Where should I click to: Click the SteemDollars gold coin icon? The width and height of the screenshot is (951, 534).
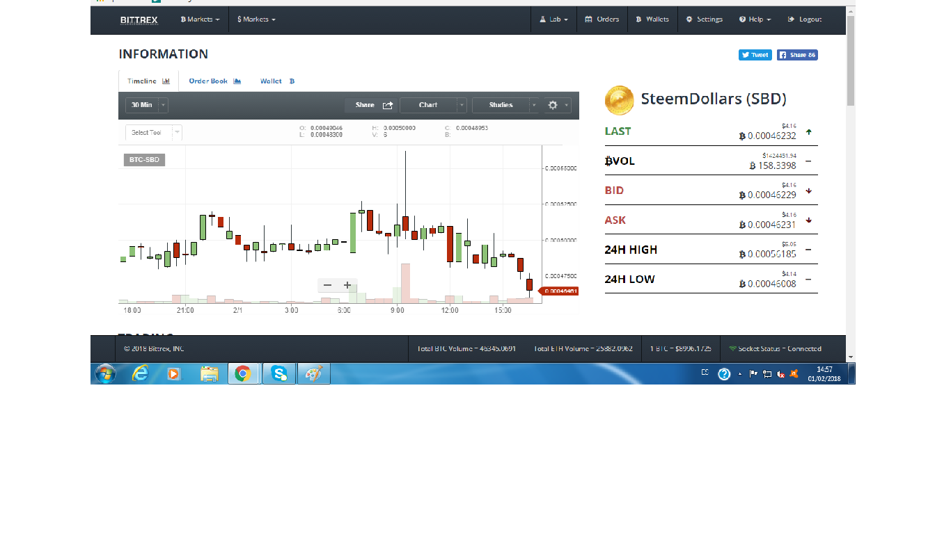point(619,100)
